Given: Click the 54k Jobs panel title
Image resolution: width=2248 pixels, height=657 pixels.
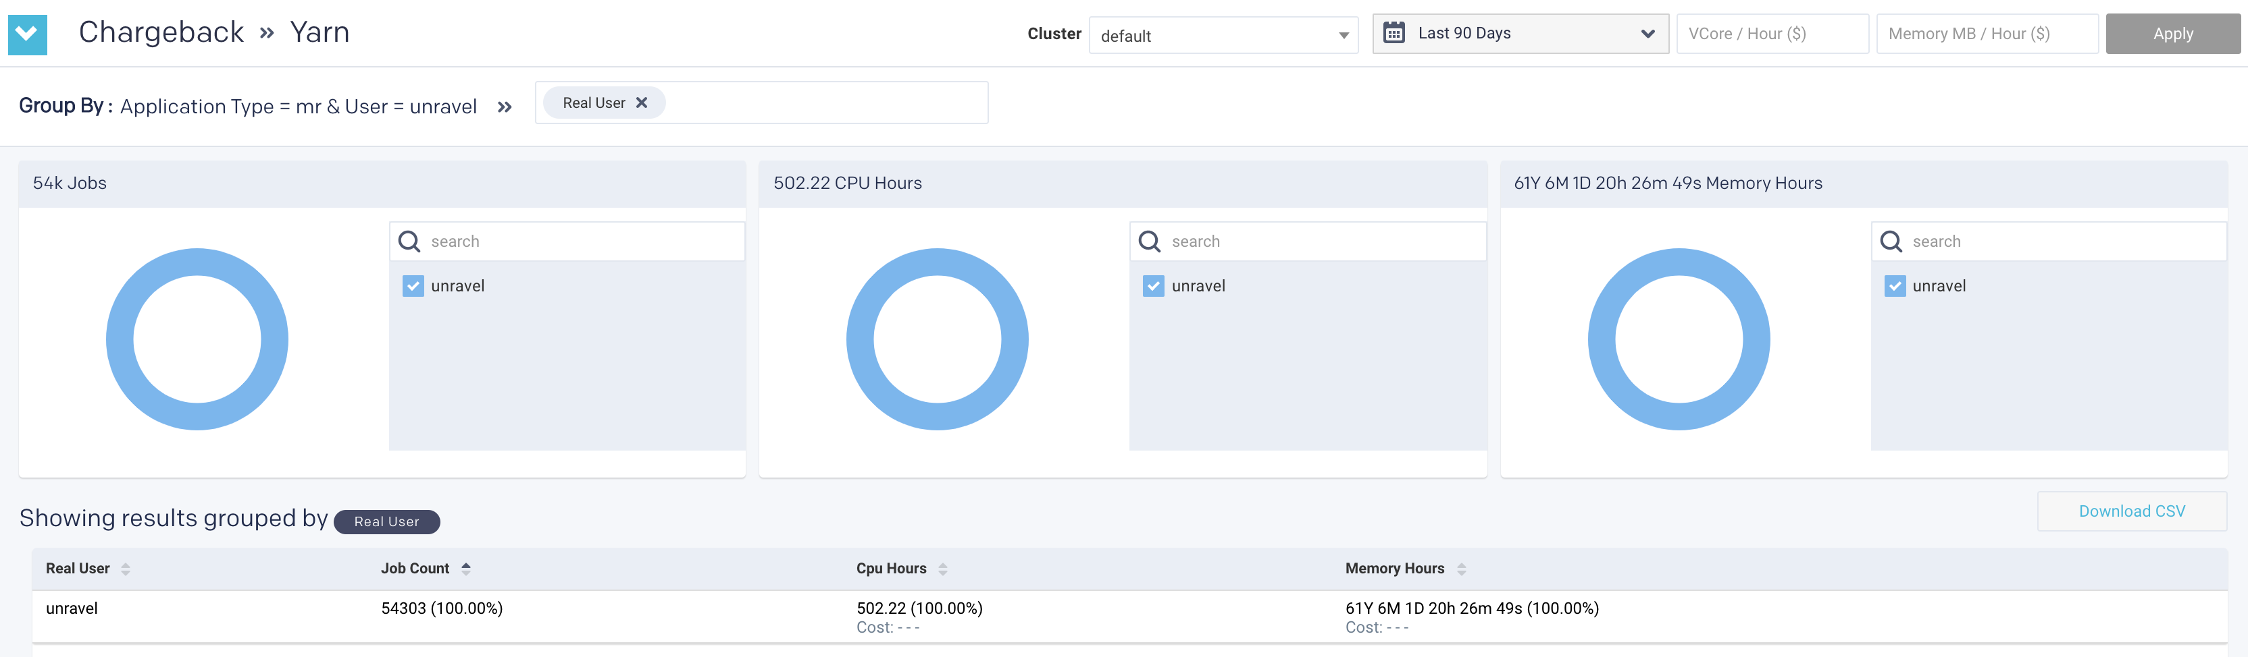Looking at the screenshot, I should pyautogui.click(x=70, y=183).
